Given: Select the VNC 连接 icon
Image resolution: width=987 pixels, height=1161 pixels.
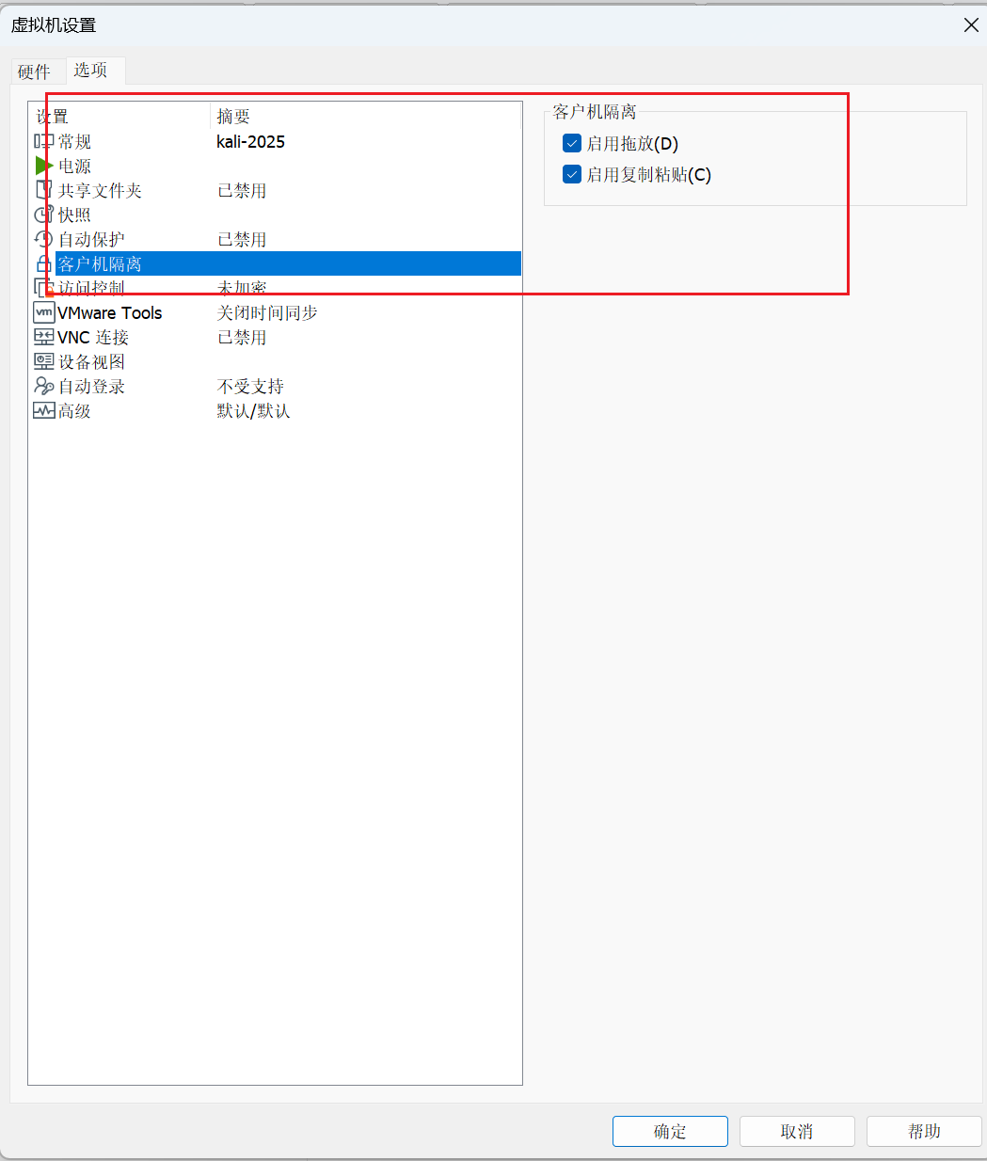Looking at the screenshot, I should click(44, 337).
